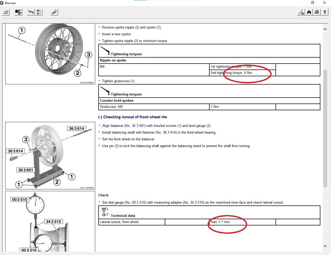The height and width of the screenshot is (255, 331).
Task: Open tool link (No. 34 2 510)
Action: (x=194, y=203)
